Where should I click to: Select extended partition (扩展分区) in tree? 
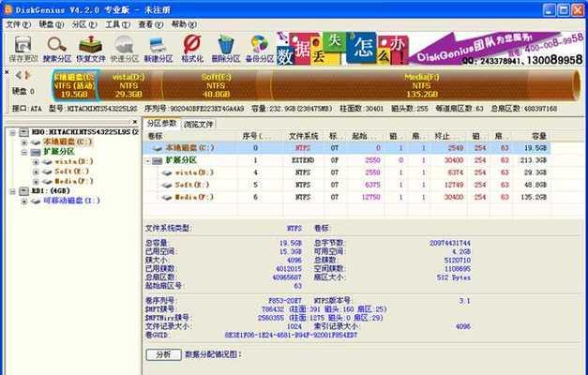(x=59, y=152)
